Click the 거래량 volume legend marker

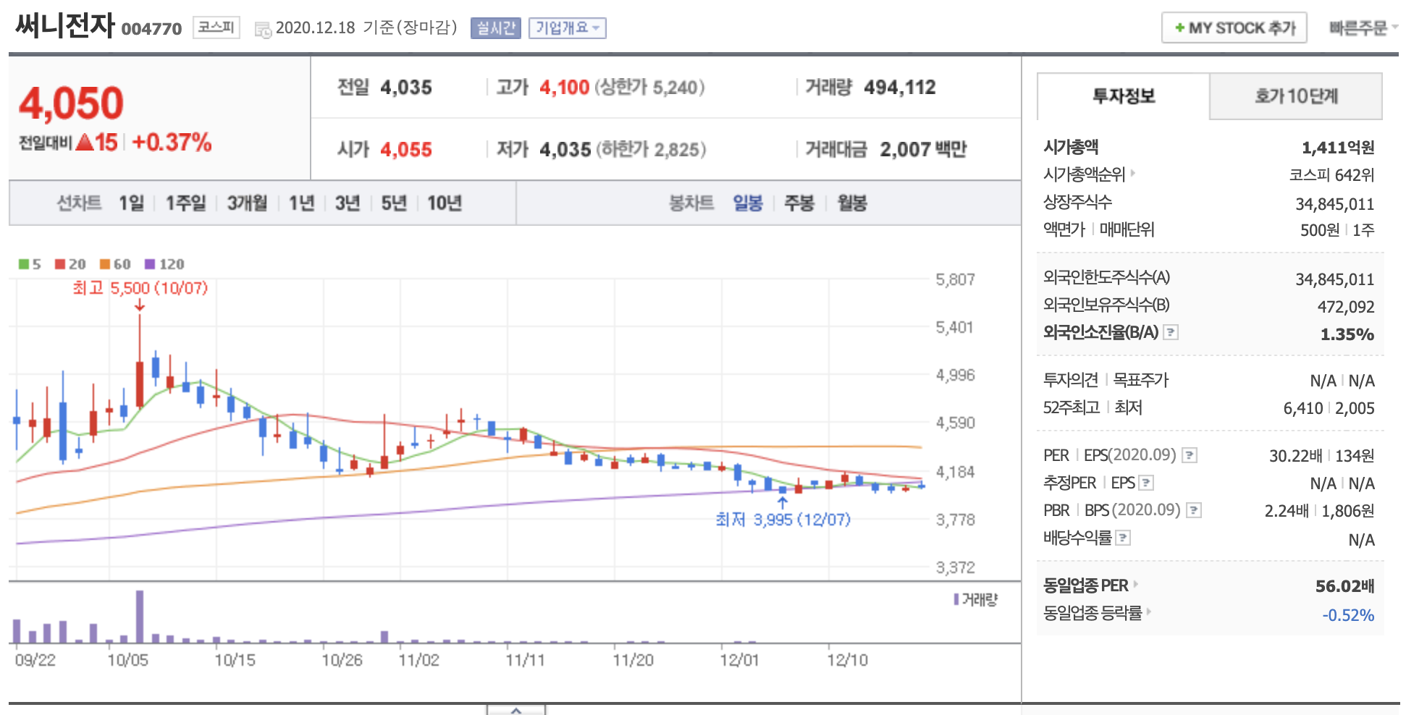956,599
